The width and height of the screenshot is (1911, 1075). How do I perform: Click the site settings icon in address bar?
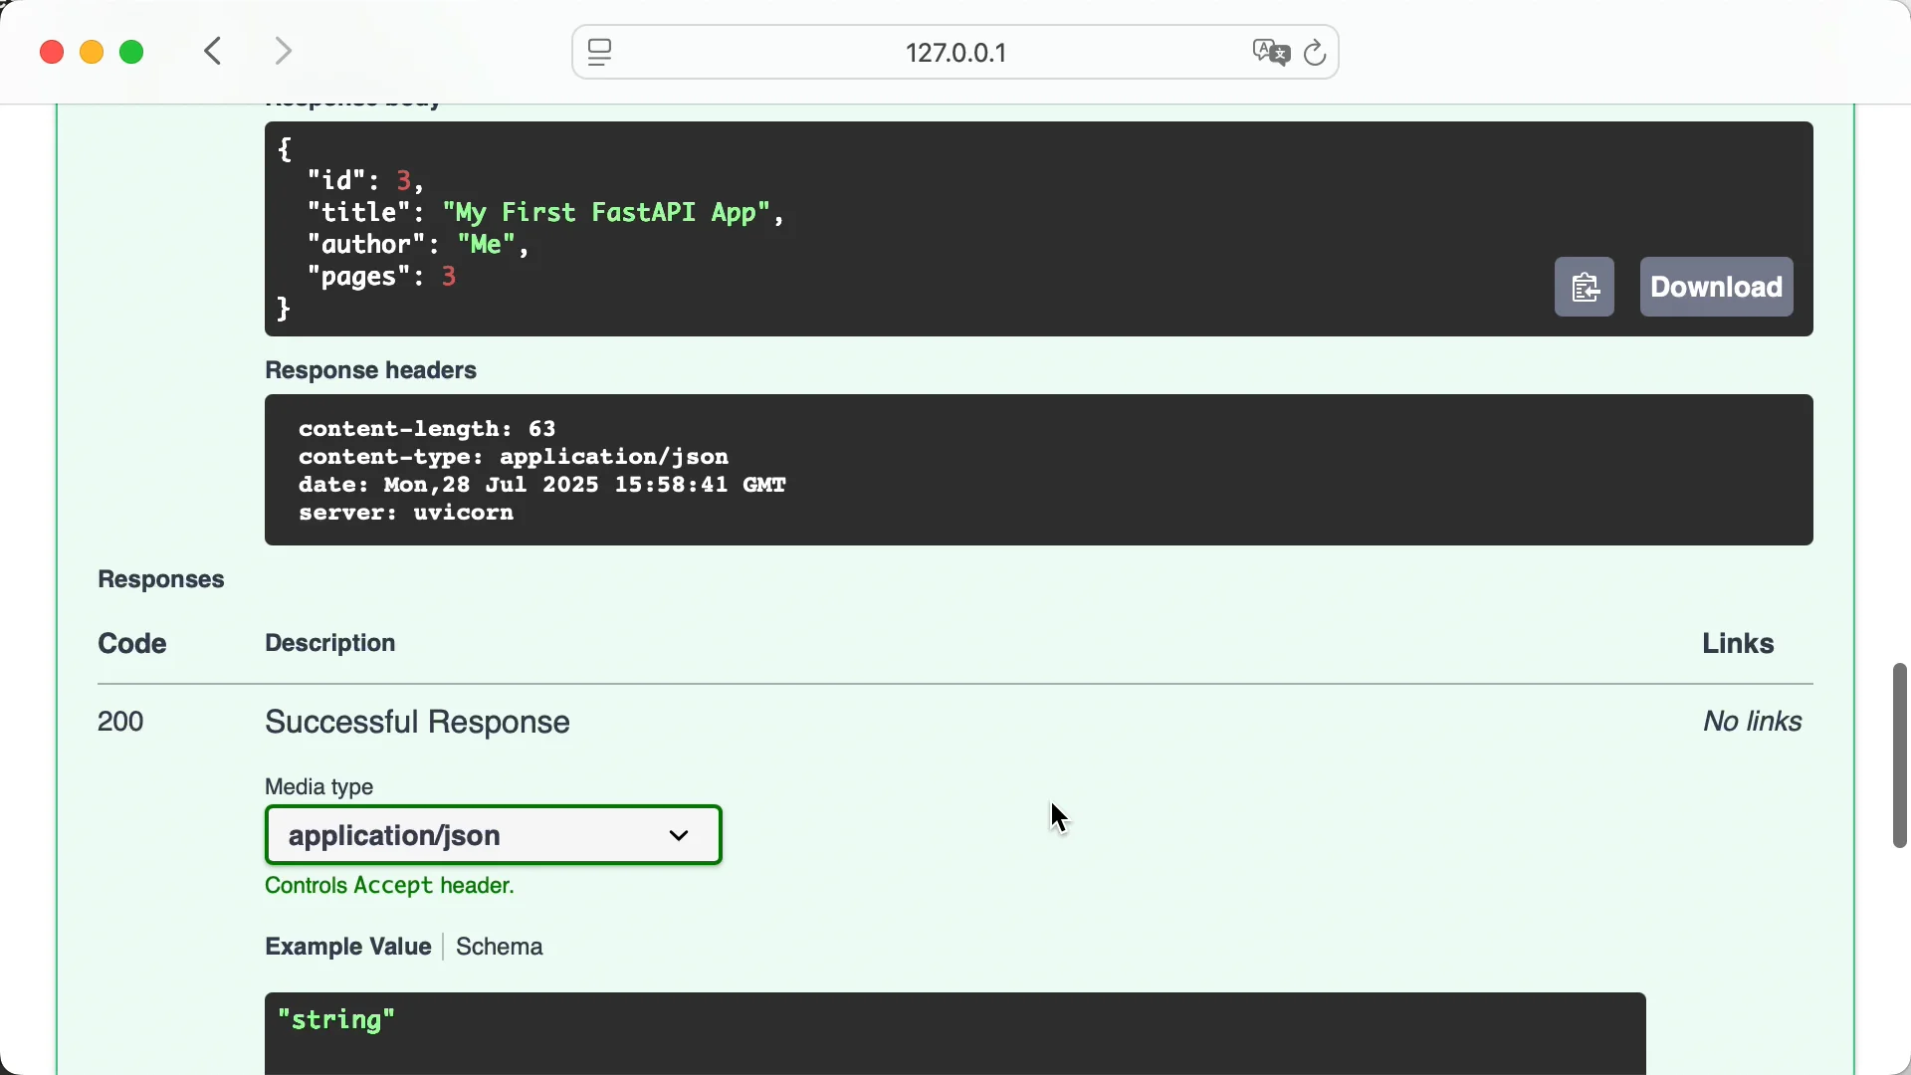(600, 53)
